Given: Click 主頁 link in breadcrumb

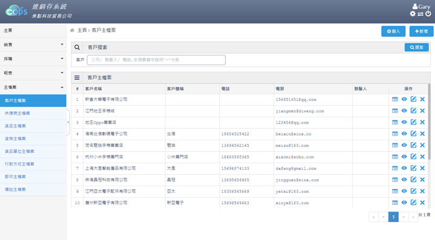Looking at the screenshot, I should point(82,30).
